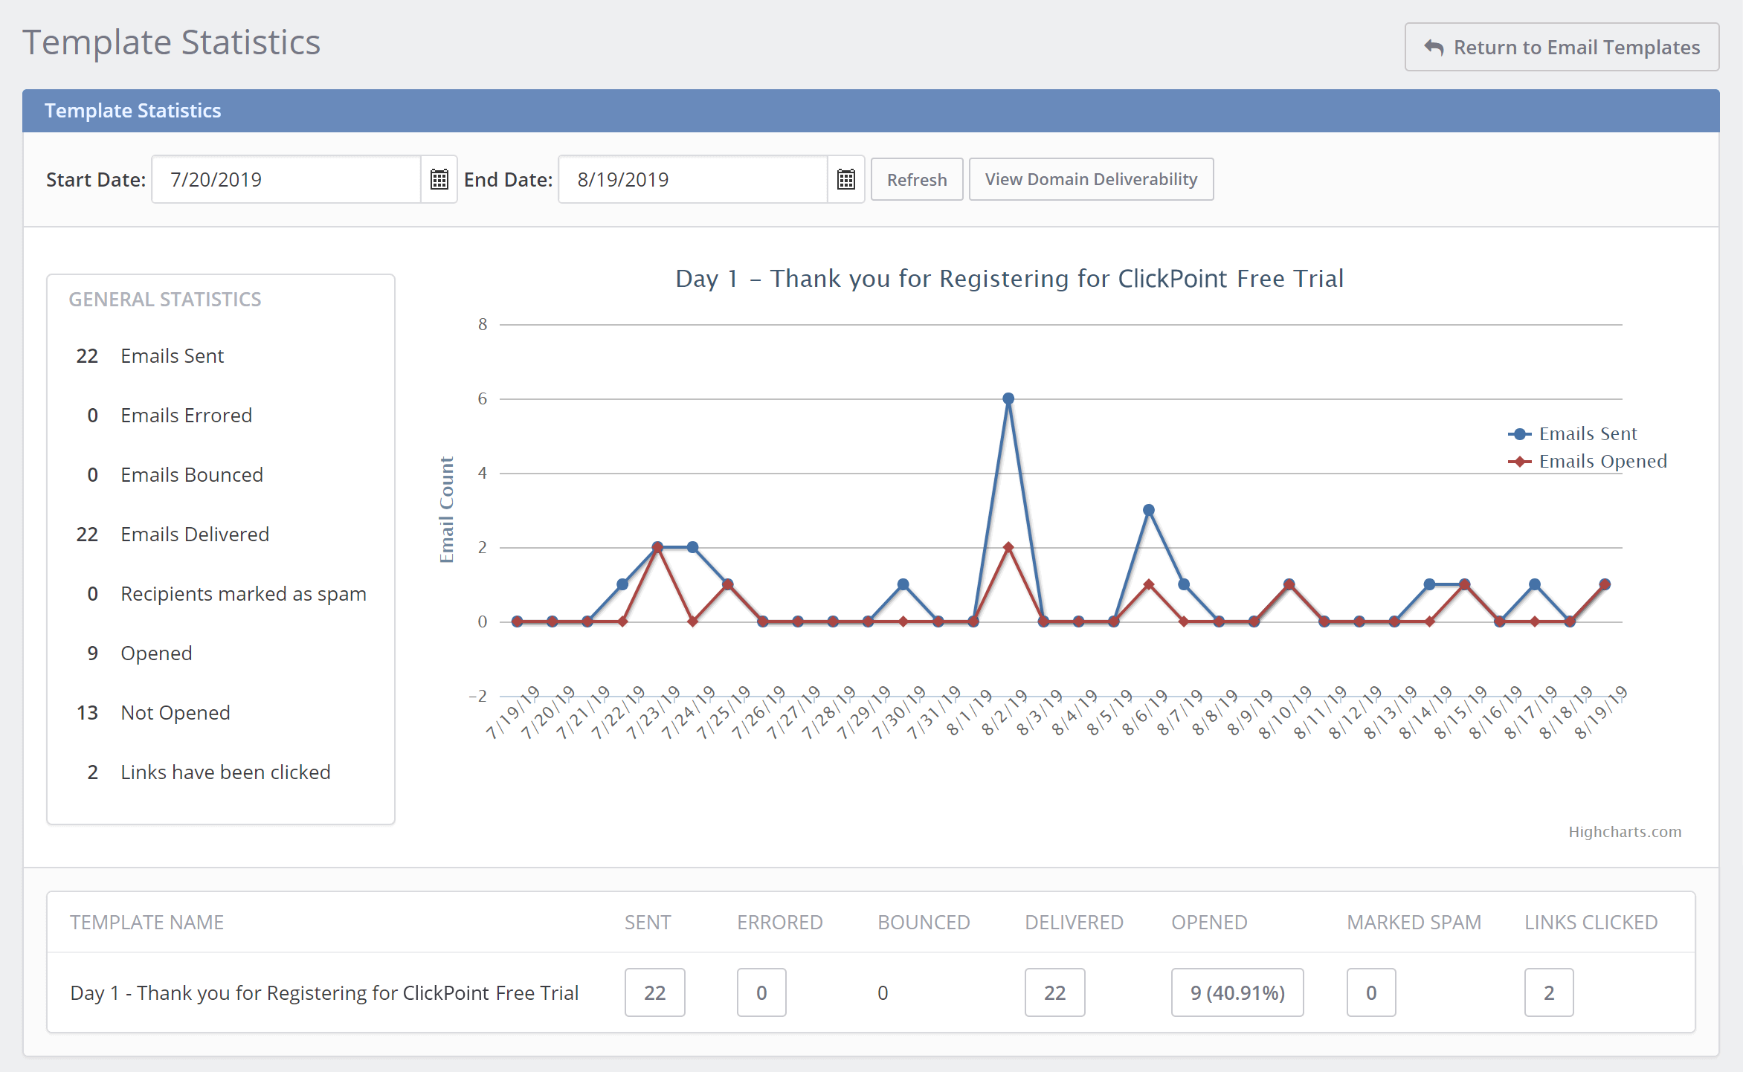The image size is (1743, 1072).
Task: Click the LINKS CLICKED column header
Action: coord(1591,922)
